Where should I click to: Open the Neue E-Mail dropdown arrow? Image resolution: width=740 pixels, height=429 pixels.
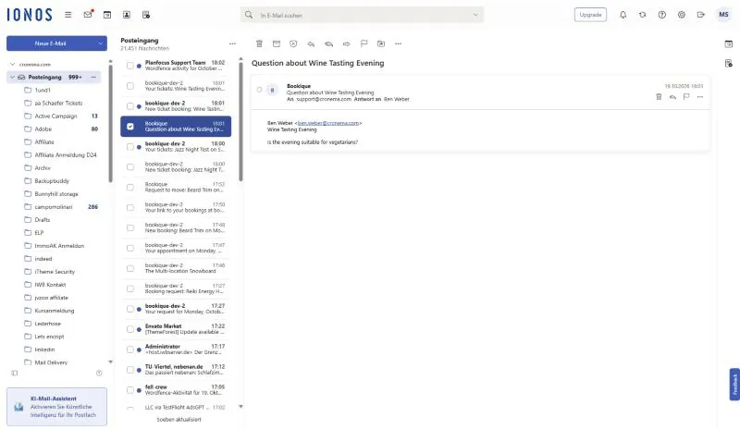(x=100, y=43)
